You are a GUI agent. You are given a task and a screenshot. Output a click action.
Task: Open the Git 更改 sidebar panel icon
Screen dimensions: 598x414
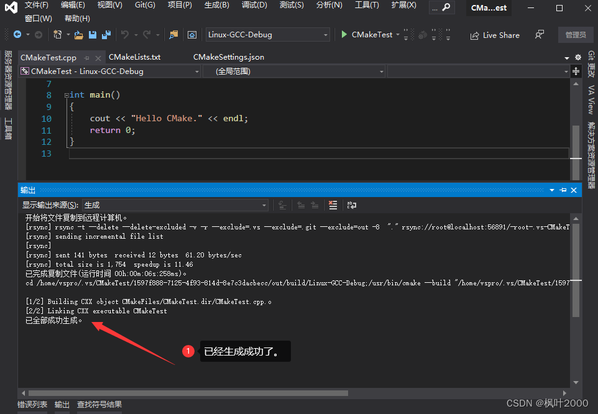(591, 65)
